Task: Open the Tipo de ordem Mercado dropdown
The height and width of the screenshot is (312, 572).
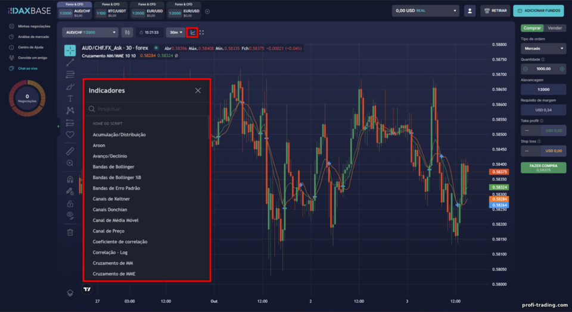Action: tap(543, 48)
